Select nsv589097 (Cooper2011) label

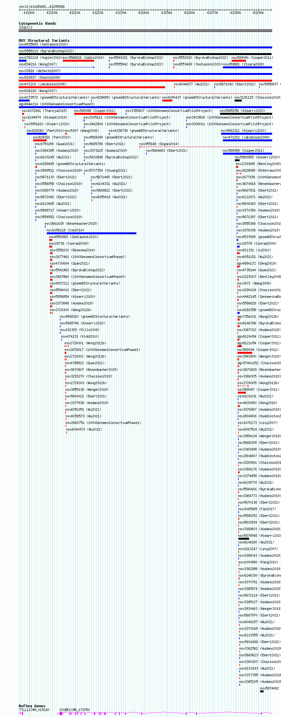(x=258, y=389)
